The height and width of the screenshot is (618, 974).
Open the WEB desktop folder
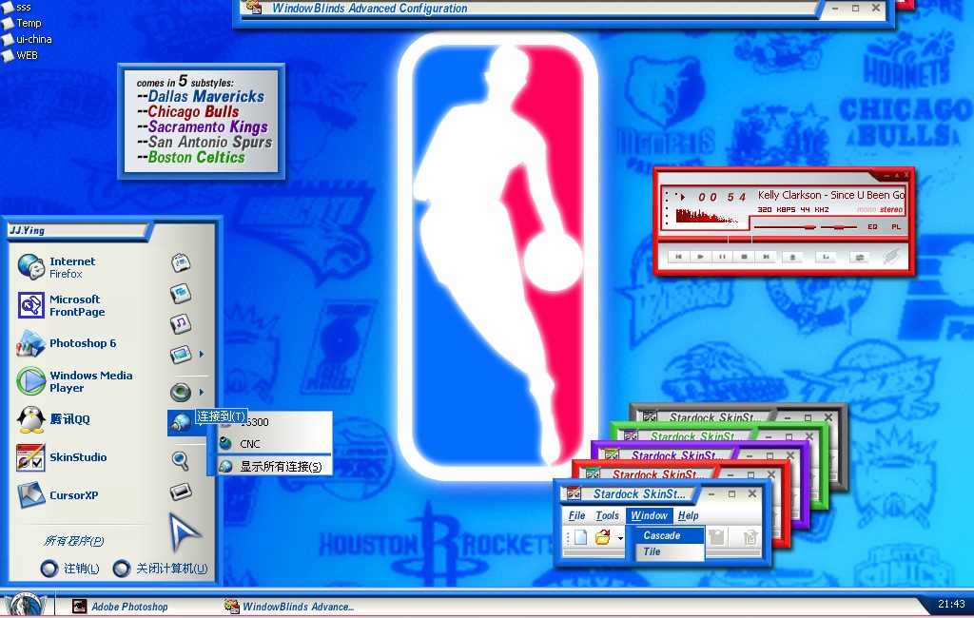click(20, 55)
